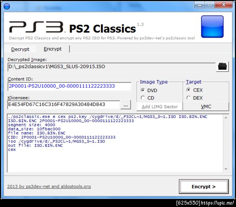Click the Add LIMG Sector button
This screenshot has width=236, height=207.
click(160, 107)
